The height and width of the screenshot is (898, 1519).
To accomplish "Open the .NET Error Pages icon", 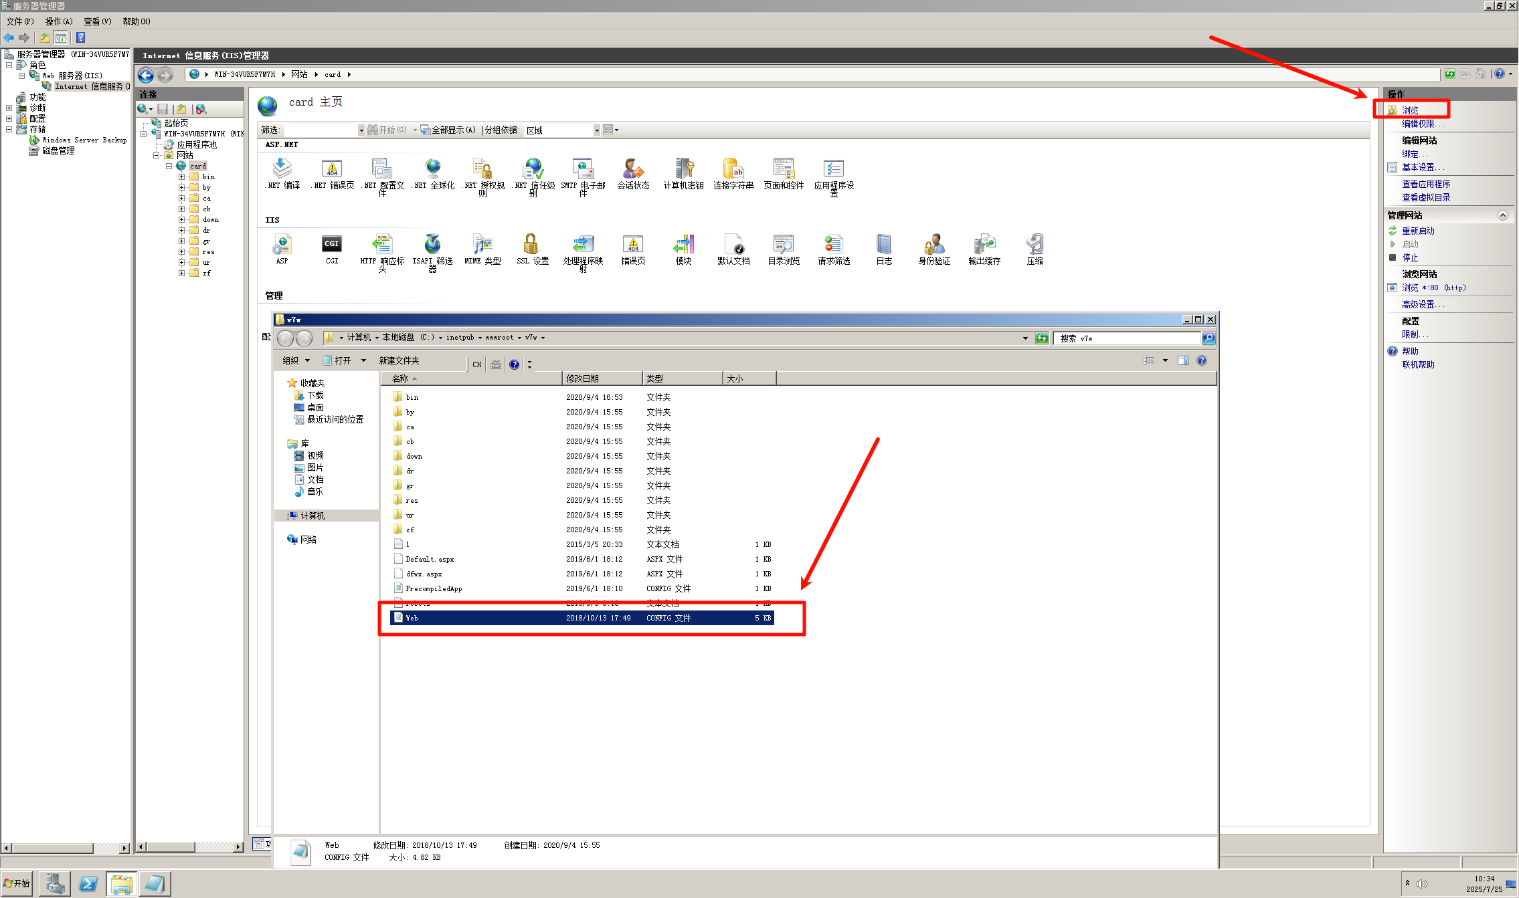I will click(333, 169).
